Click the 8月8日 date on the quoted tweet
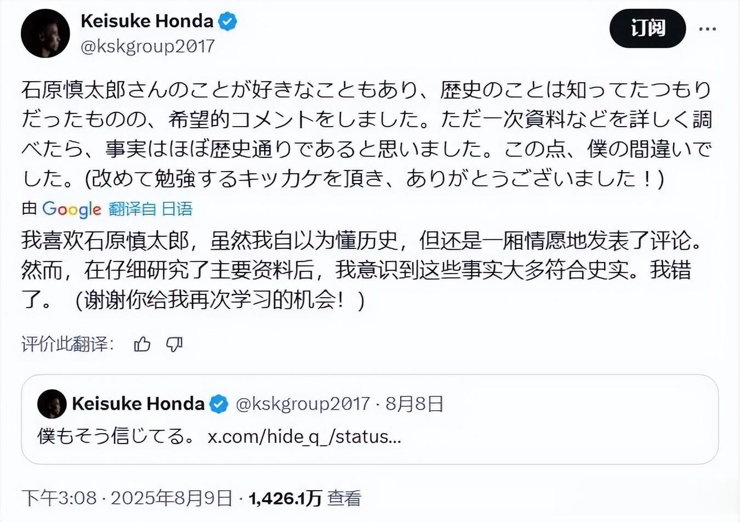Viewport: 740px width, 522px height. pos(414,404)
